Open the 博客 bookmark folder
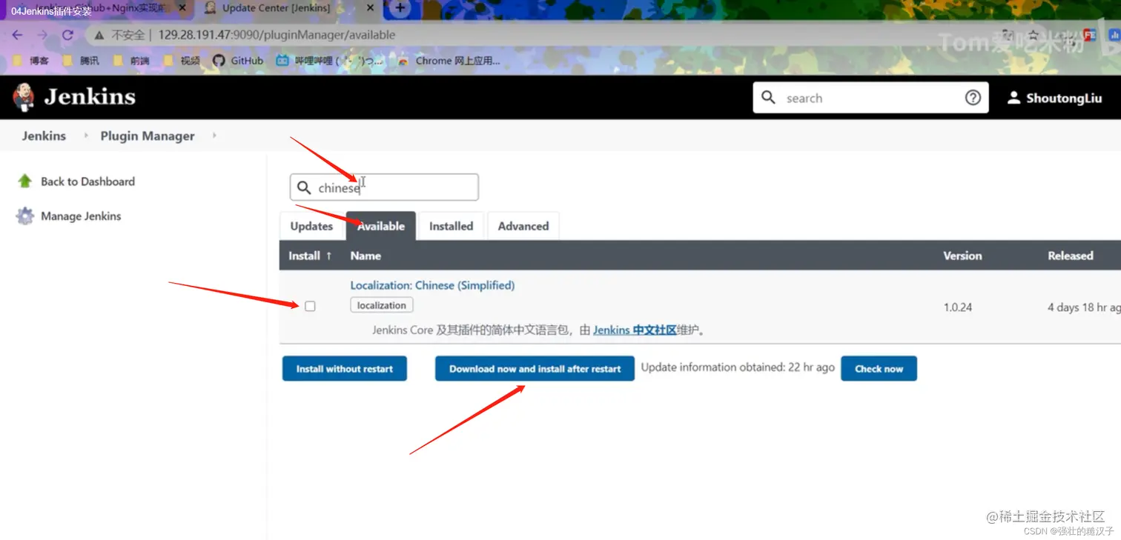The height and width of the screenshot is (540, 1121). pos(31,61)
